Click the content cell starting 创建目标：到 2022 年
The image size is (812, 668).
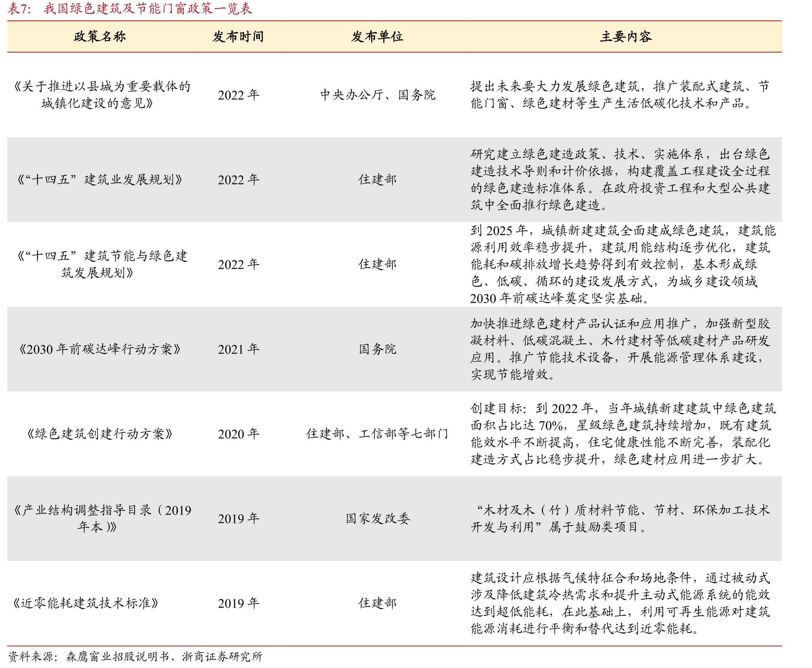coord(623,434)
